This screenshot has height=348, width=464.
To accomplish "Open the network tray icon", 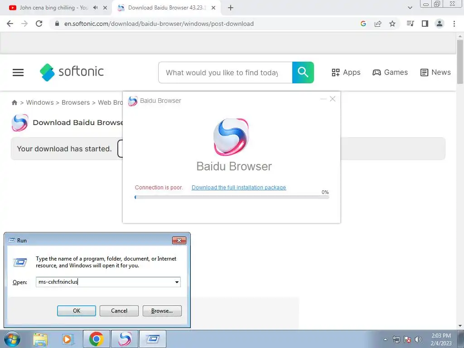I will 396,339.
